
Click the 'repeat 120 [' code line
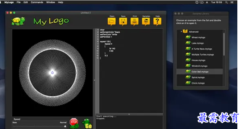coord(105,42)
